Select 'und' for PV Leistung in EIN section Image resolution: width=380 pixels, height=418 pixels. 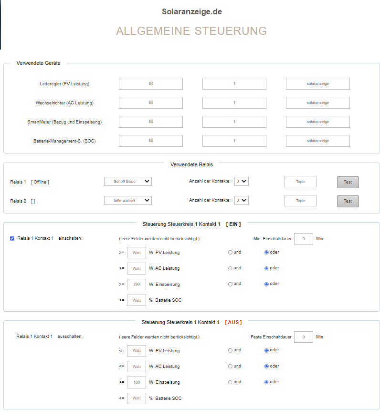pyautogui.click(x=230, y=252)
